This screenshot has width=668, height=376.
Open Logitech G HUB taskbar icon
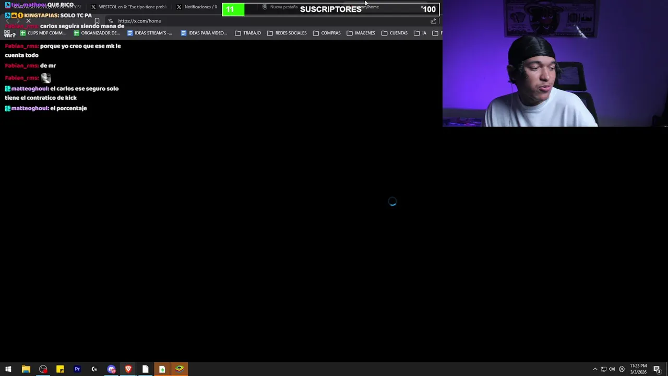point(94,369)
